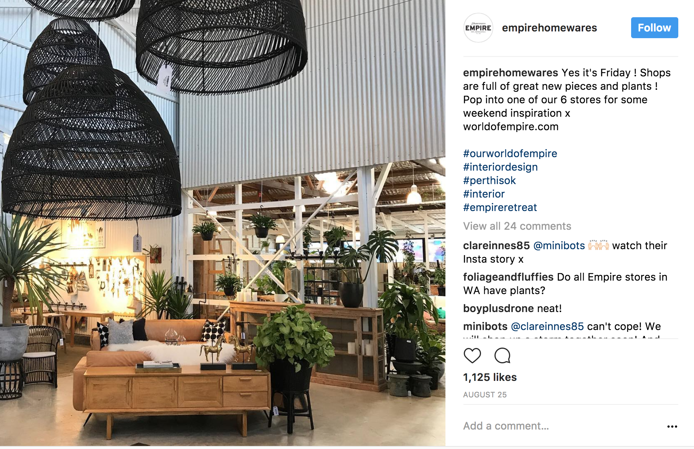Open the @minibots mention in the comment
The image size is (694, 449).
559,245
